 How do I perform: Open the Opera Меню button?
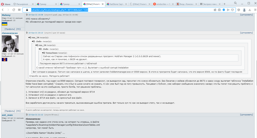click(6, 4)
